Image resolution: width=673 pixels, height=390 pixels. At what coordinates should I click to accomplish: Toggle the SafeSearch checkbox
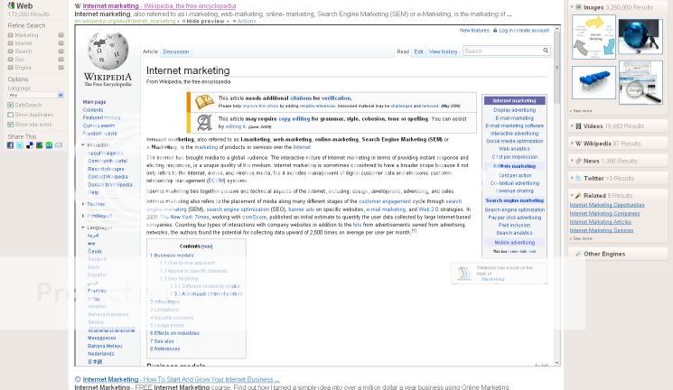pyautogui.click(x=11, y=106)
